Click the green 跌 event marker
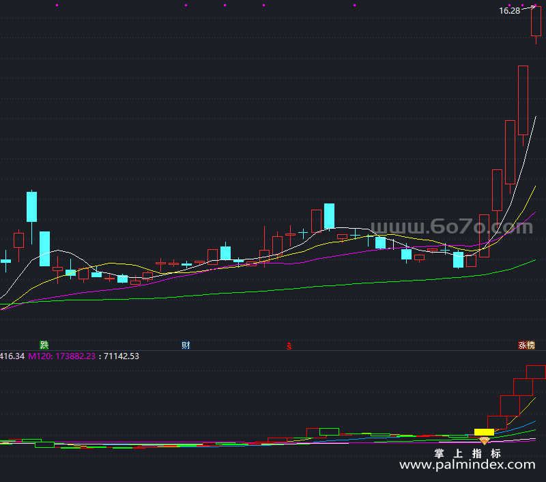546x482 pixels. click(x=44, y=345)
